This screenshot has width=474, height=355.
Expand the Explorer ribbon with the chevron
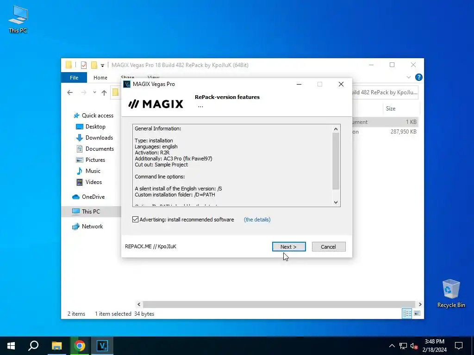pos(409,77)
